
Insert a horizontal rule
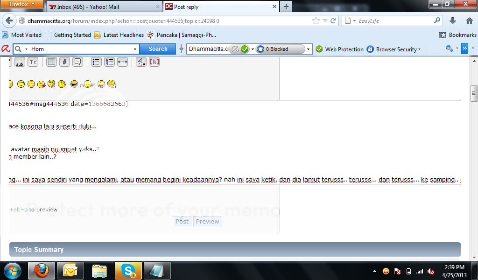tap(122, 62)
